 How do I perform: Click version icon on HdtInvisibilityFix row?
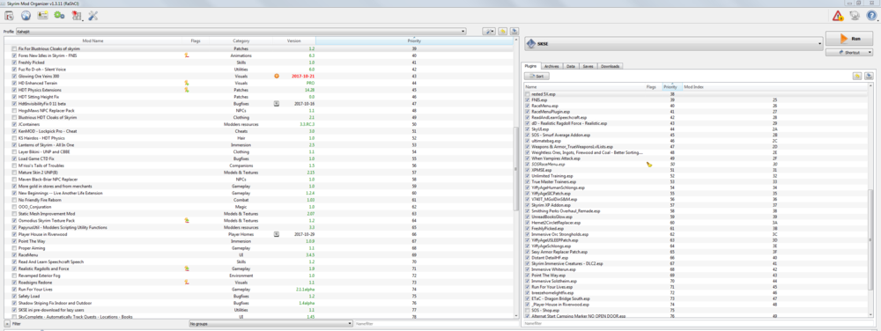point(277,104)
